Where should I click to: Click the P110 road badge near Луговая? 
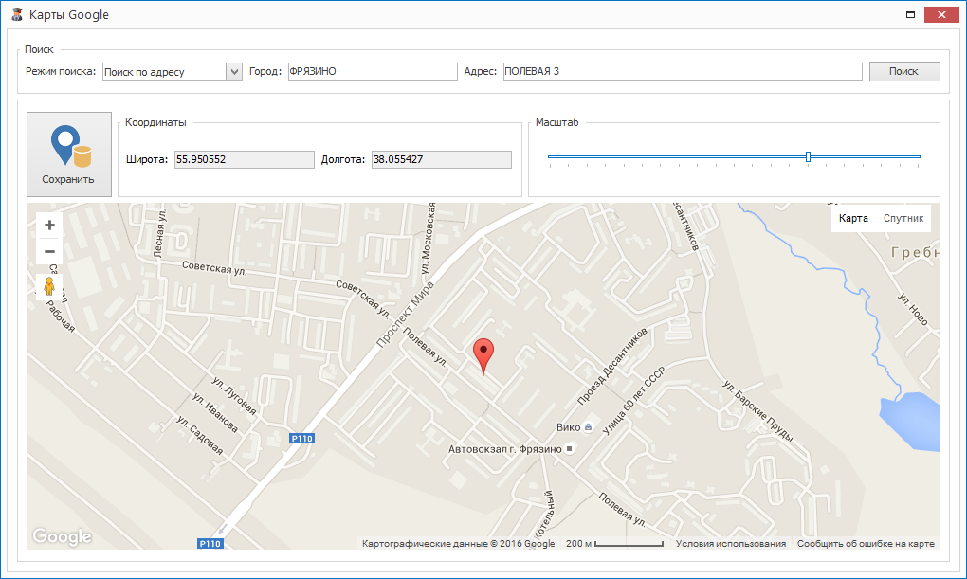[x=302, y=439]
